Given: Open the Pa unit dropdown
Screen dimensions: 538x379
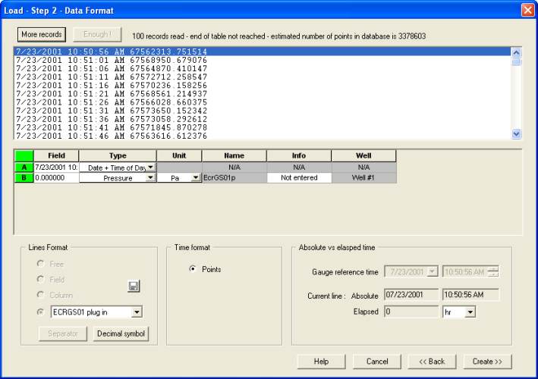Looking at the screenshot, I should tap(196, 177).
